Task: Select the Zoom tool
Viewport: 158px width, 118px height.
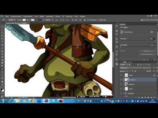Action: pyautogui.click(x=2, y=85)
